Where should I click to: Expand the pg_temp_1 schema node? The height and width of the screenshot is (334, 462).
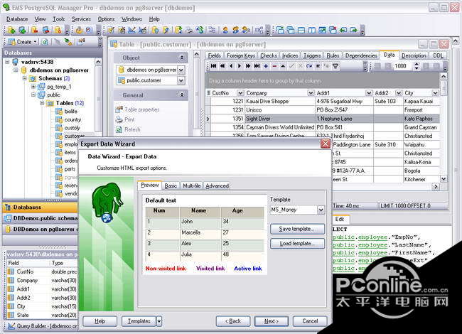coord(33,87)
